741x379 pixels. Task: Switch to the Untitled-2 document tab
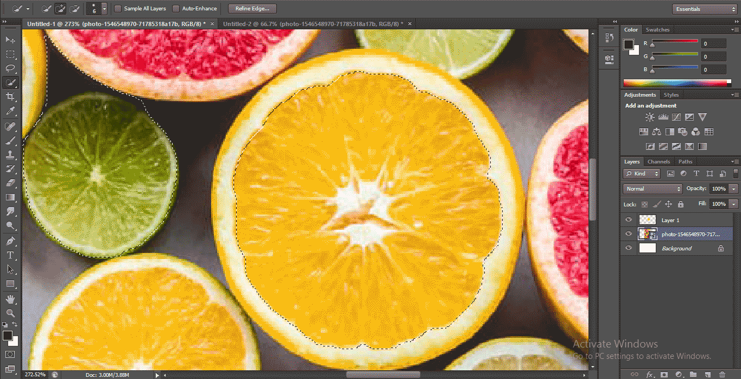point(312,24)
